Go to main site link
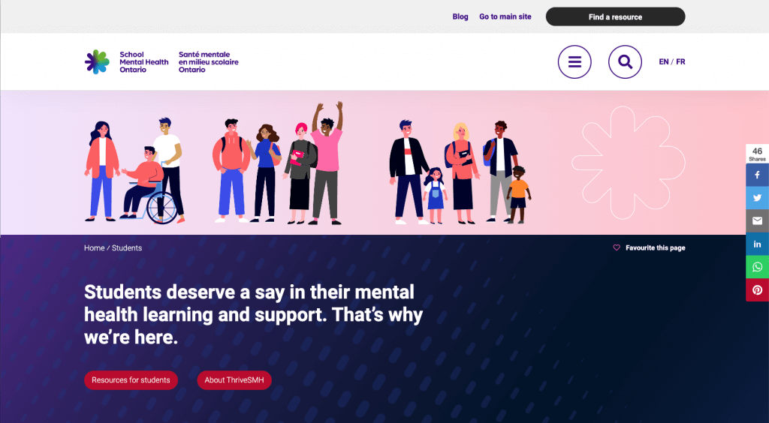The height and width of the screenshot is (423, 769). tap(505, 16)
